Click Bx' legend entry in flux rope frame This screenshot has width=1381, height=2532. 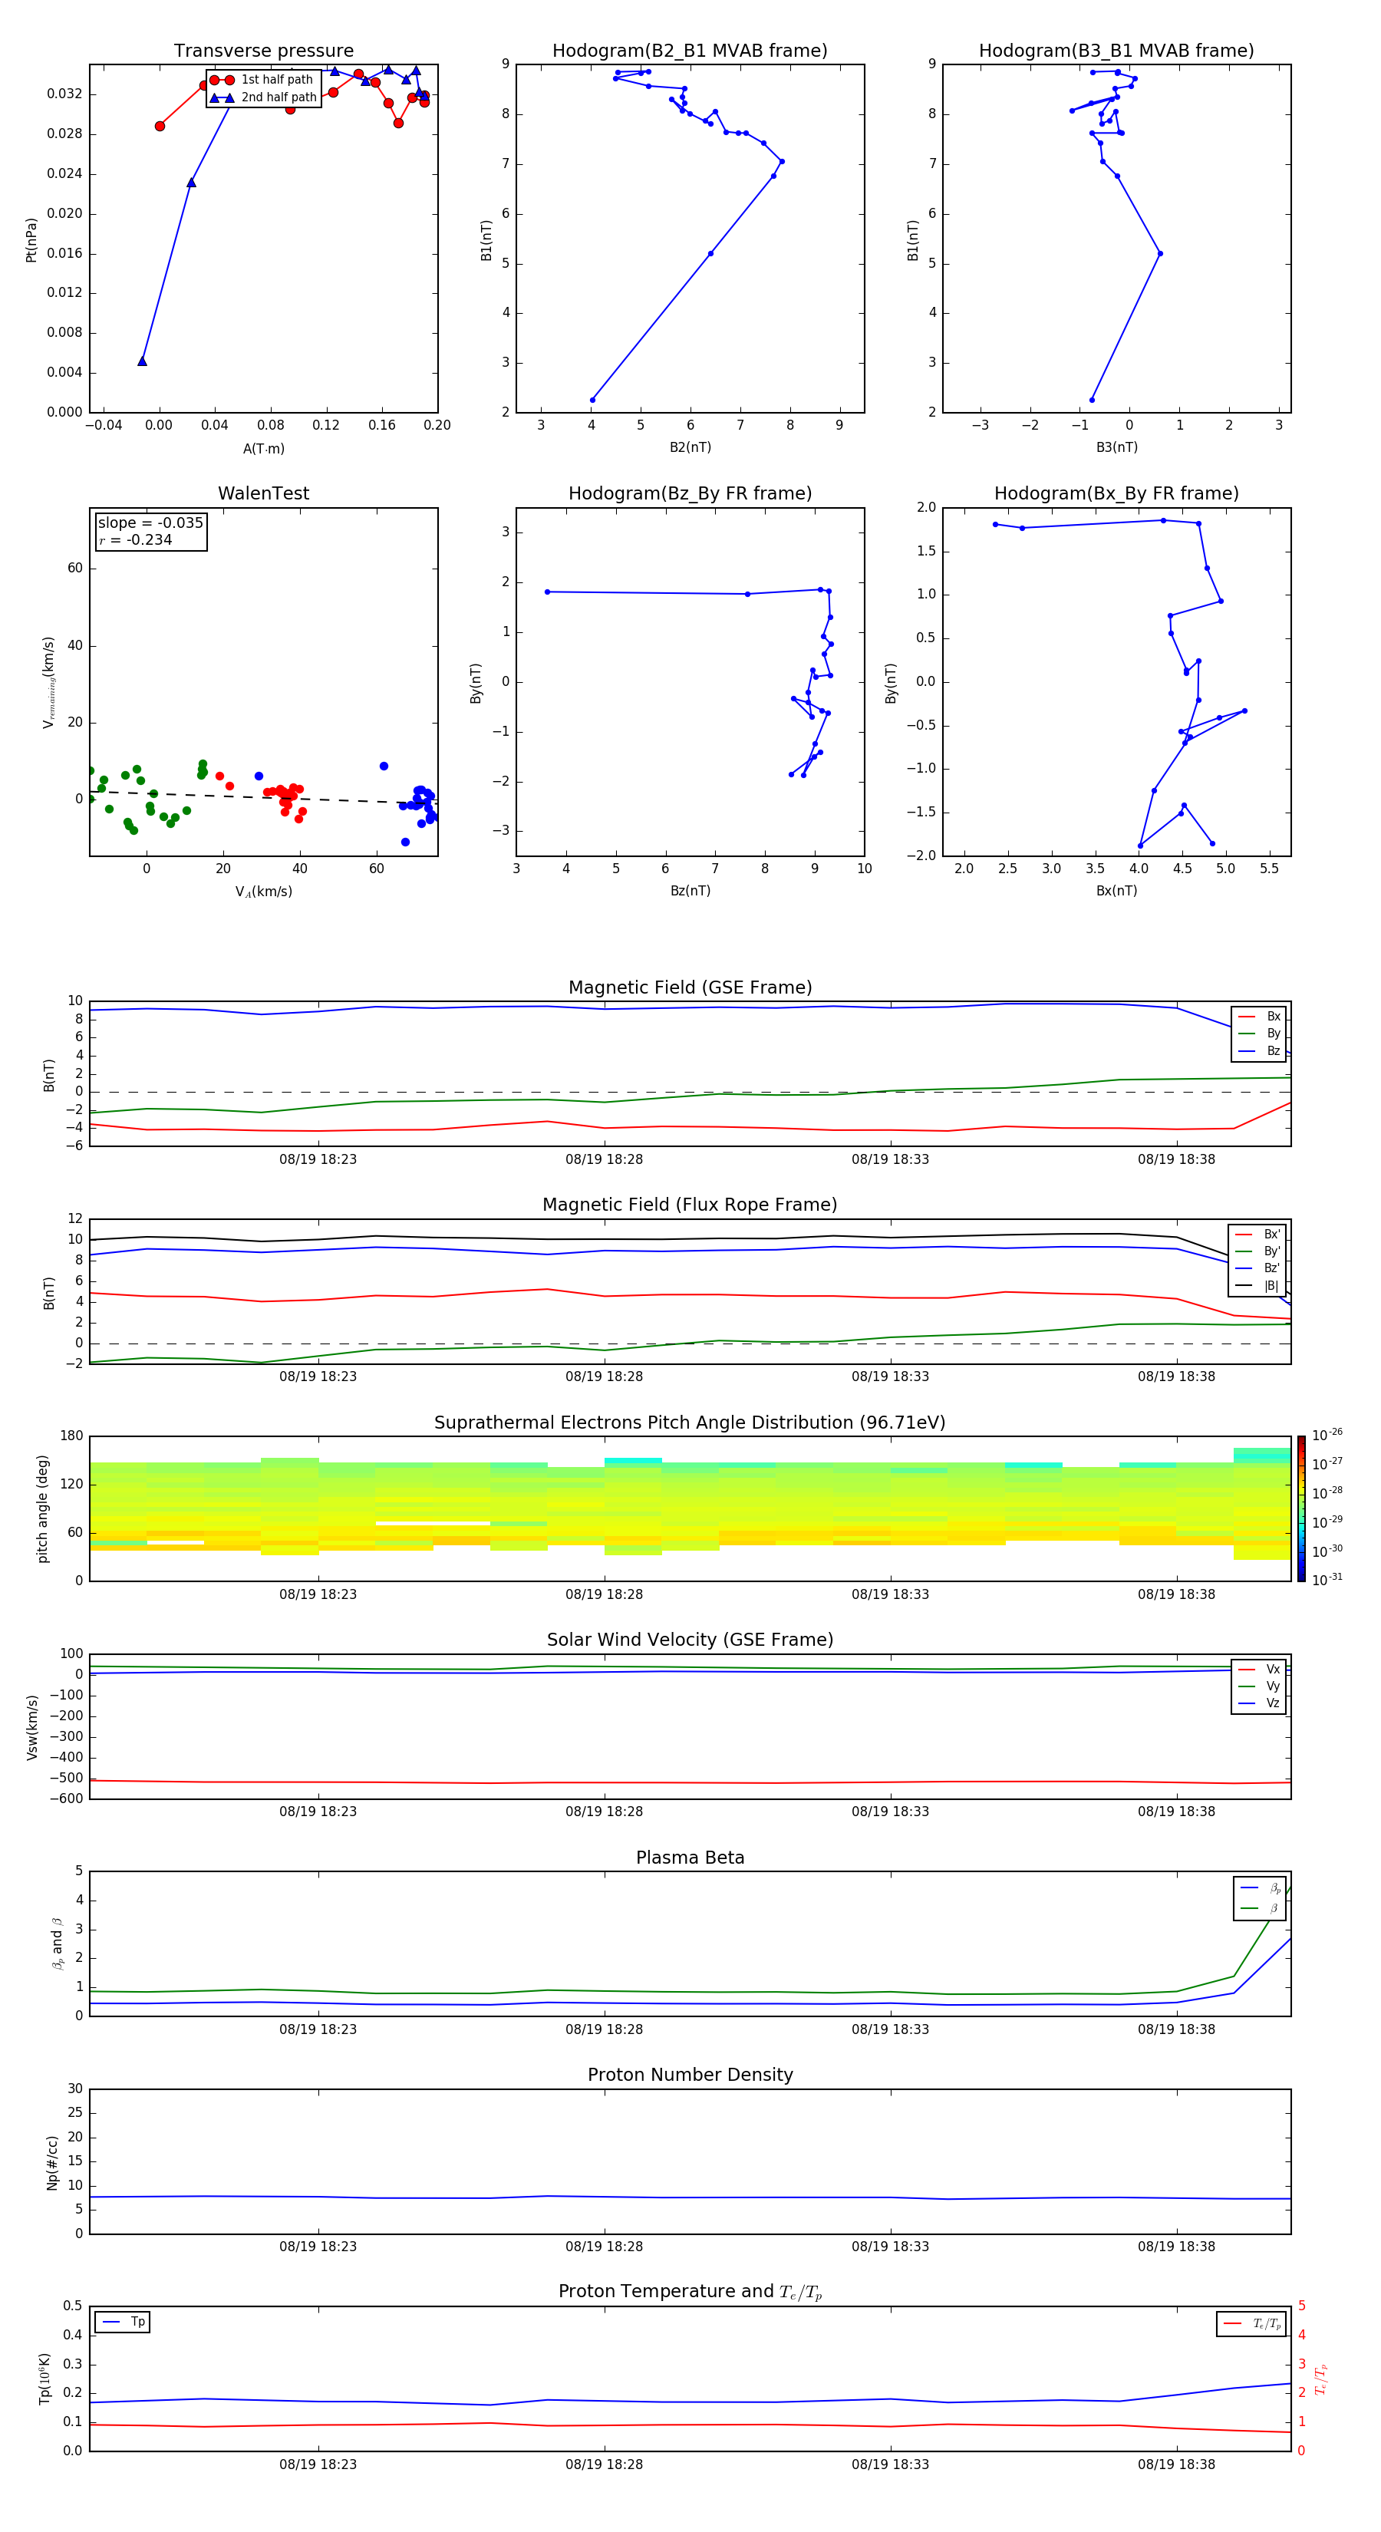[x=1257, y=1235]
